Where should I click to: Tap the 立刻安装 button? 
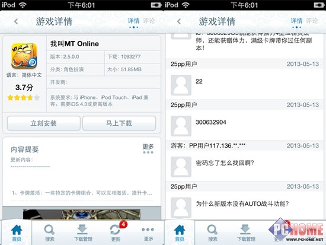coord(44,123)
